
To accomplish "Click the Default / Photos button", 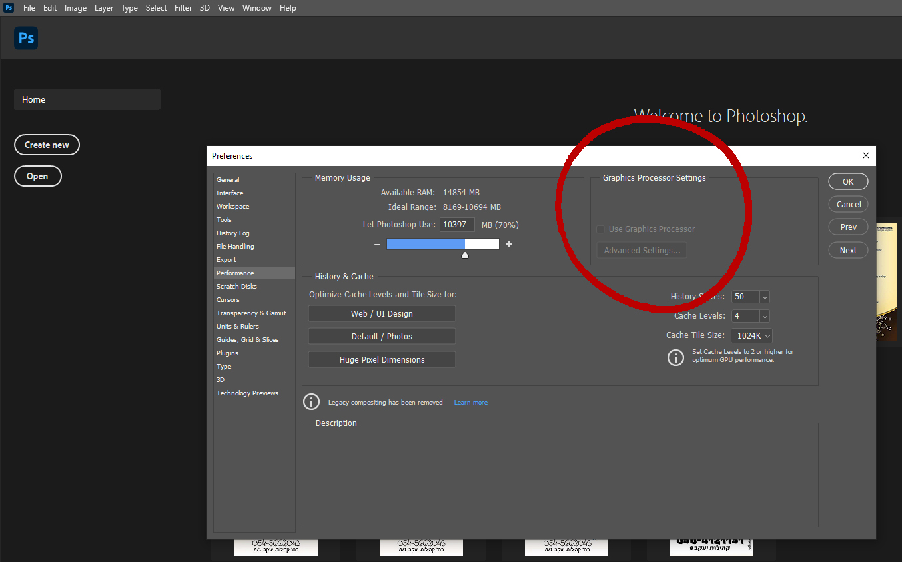I will click(382, 337).
